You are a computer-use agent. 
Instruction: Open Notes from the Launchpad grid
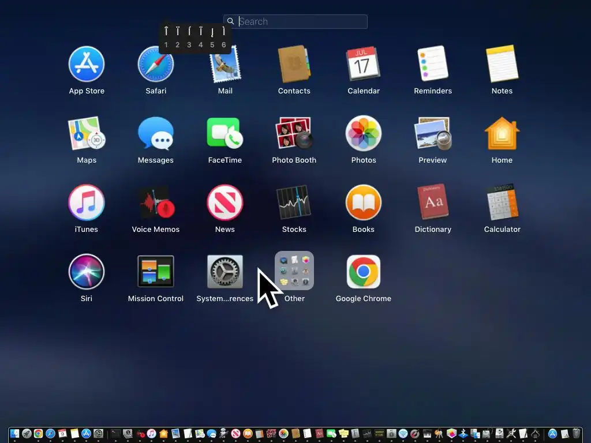point(502,63)
